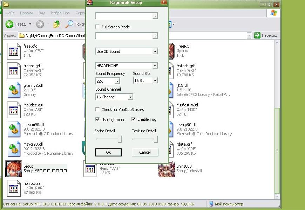Select the Mp3dec.asi file icon

pyautogui.click(x=14, y=110)
